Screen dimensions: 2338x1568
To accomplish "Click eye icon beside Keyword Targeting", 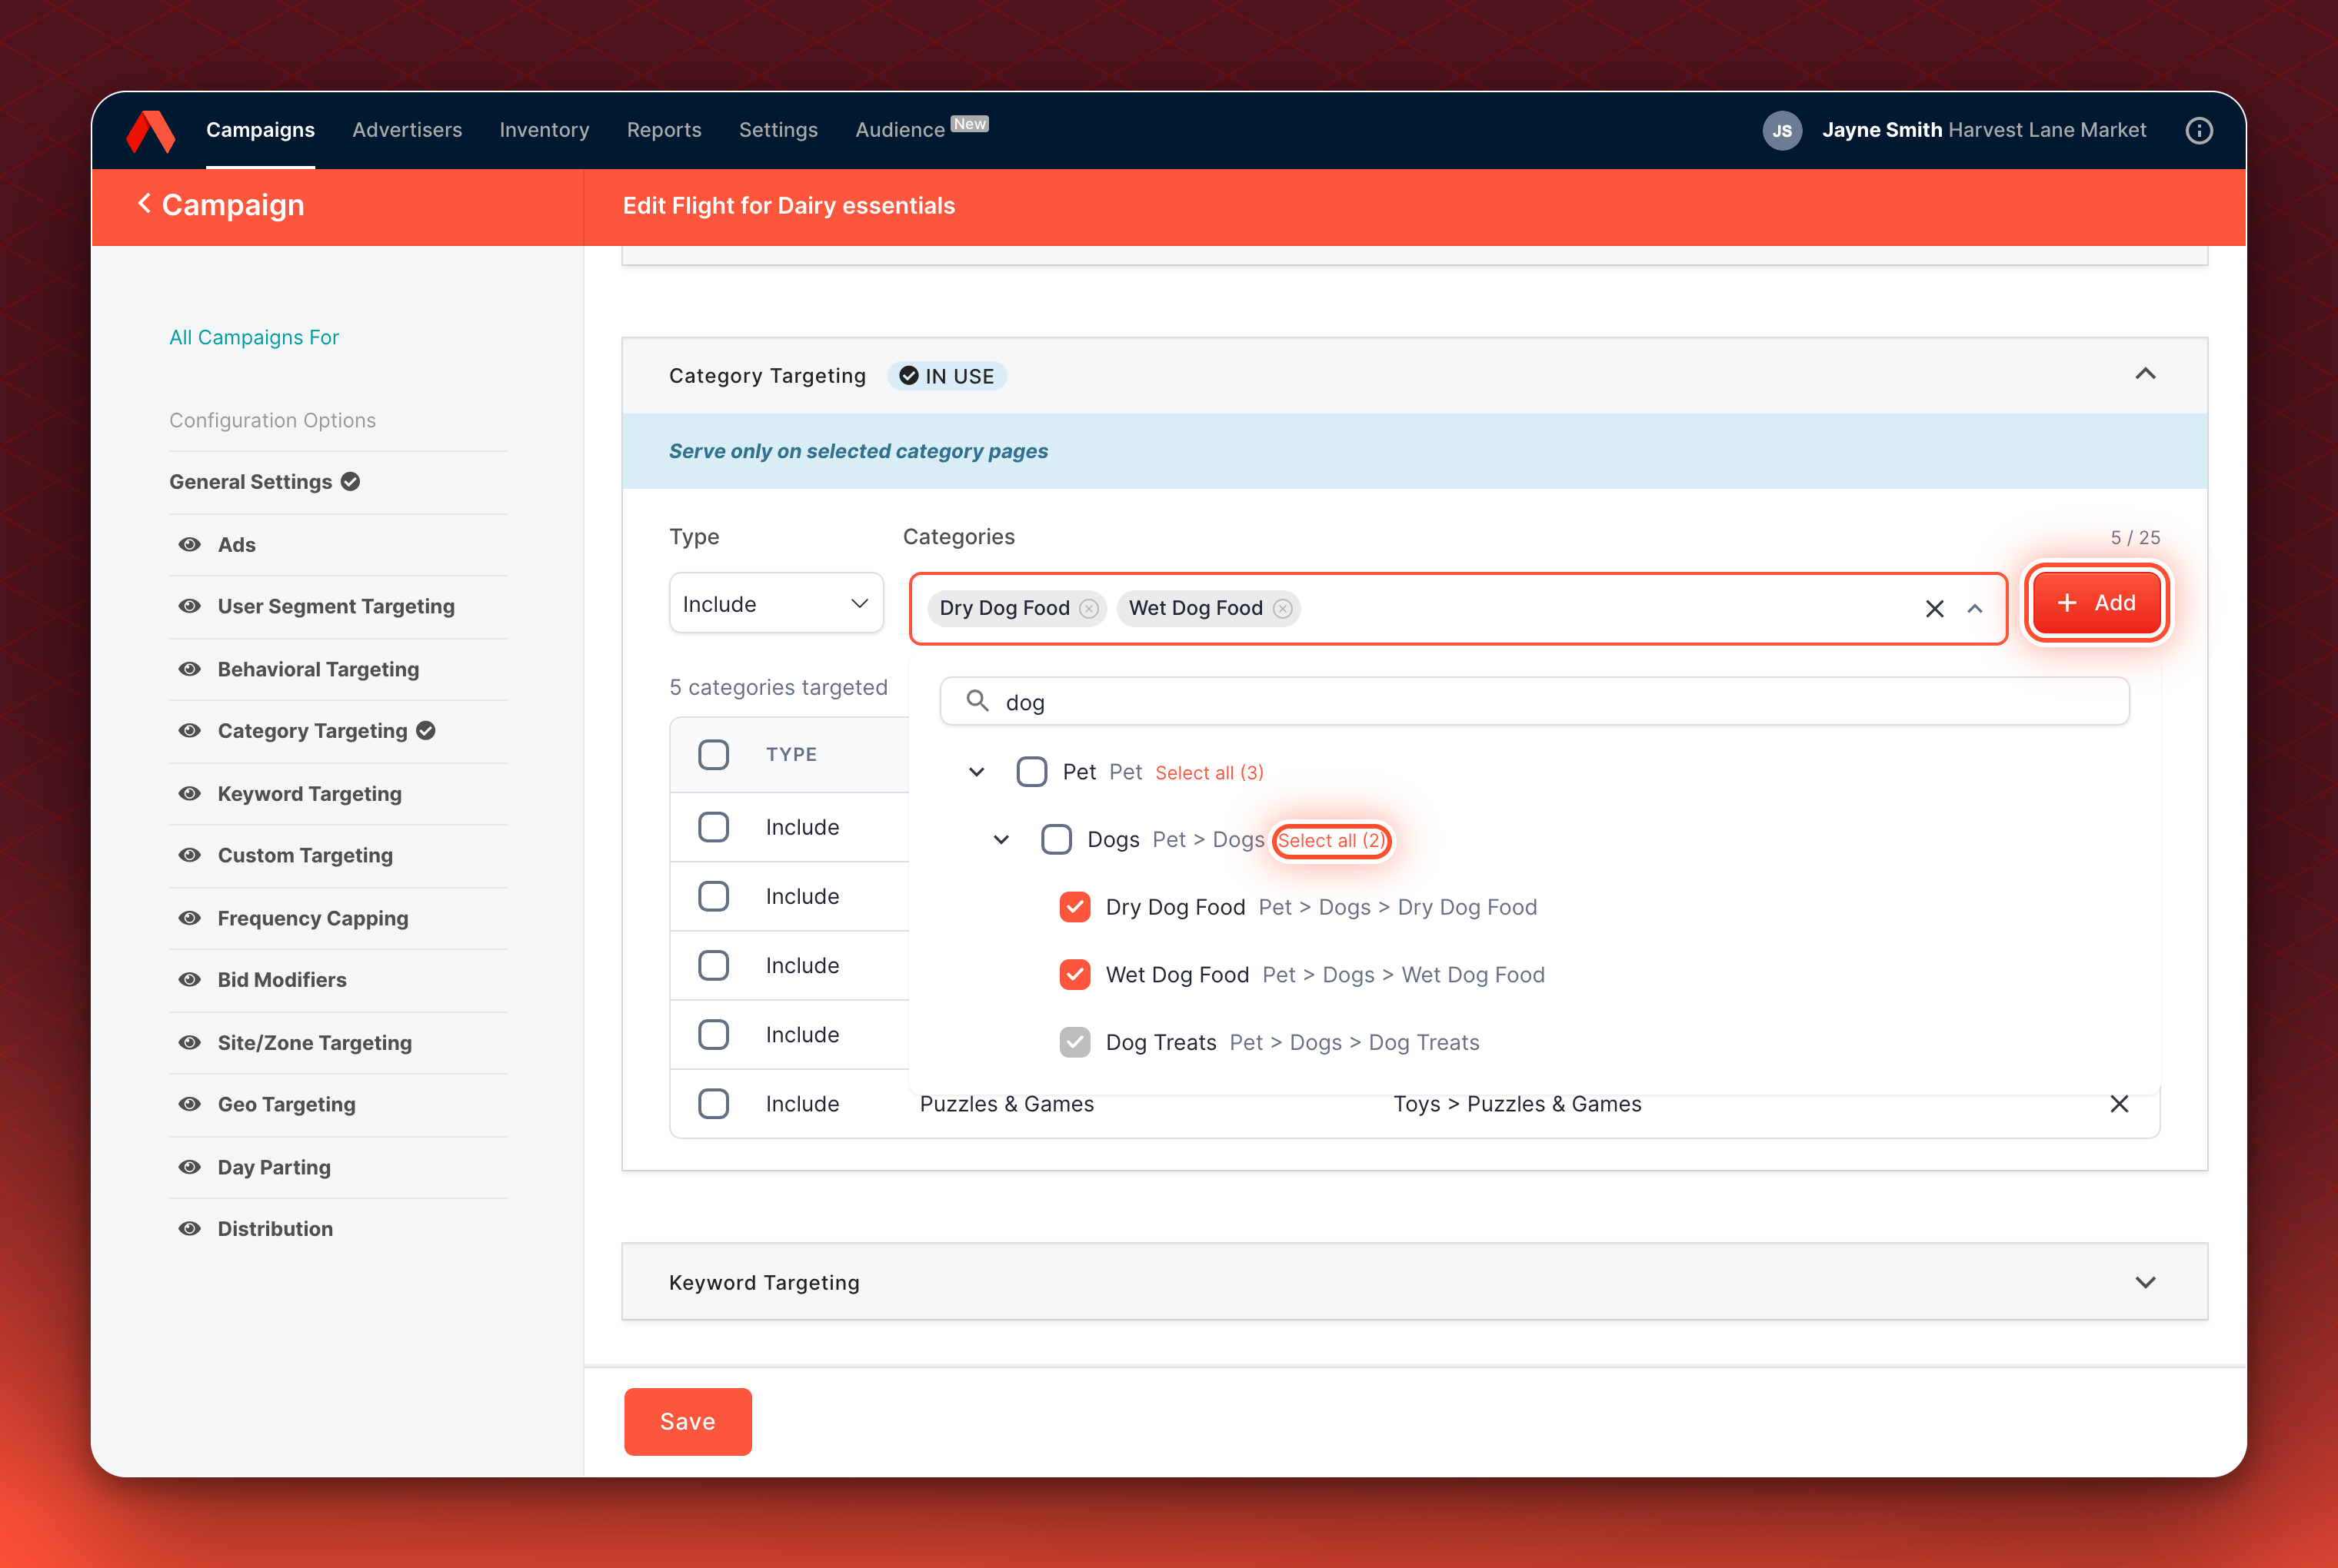I will (189, 793).
